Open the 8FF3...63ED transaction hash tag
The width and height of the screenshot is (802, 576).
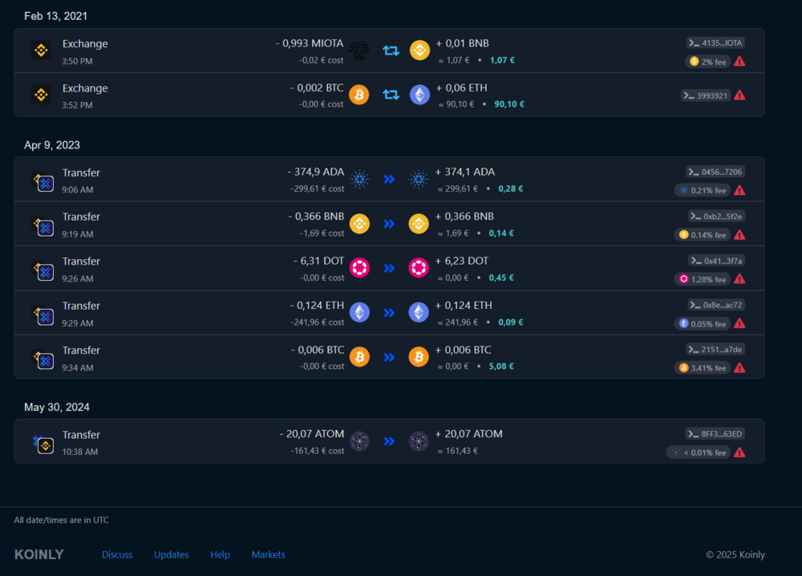(x=715, y=434)
